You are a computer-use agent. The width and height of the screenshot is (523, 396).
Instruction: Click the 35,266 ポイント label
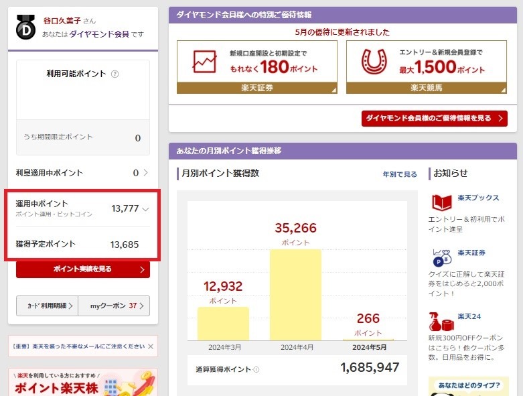[x=295, y=233]
